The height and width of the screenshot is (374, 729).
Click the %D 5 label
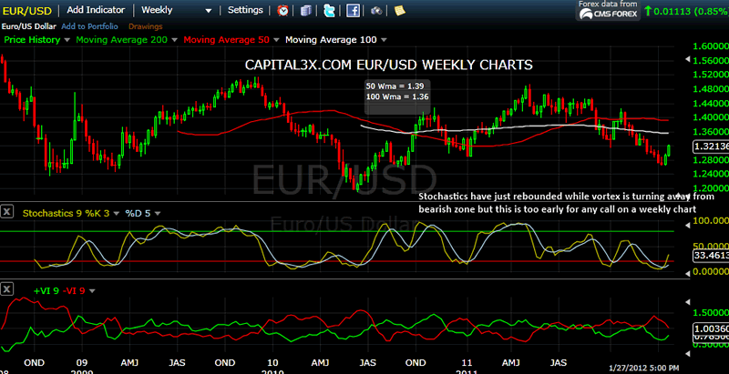coord(138,214)
